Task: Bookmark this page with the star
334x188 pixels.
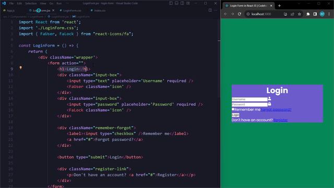Action: point(300,14)
